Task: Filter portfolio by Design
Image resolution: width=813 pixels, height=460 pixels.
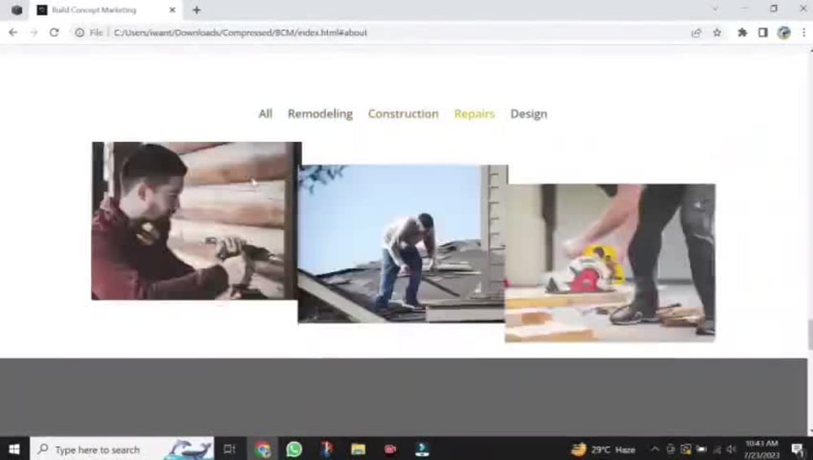Action: (528, 114)
